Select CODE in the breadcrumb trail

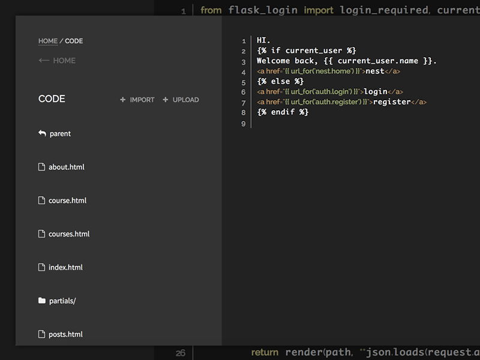(74, 41)
